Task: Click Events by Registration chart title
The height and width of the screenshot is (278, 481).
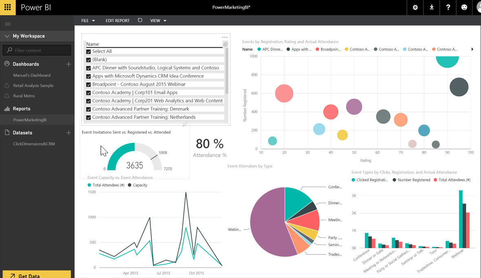Action: pos(291,42)
